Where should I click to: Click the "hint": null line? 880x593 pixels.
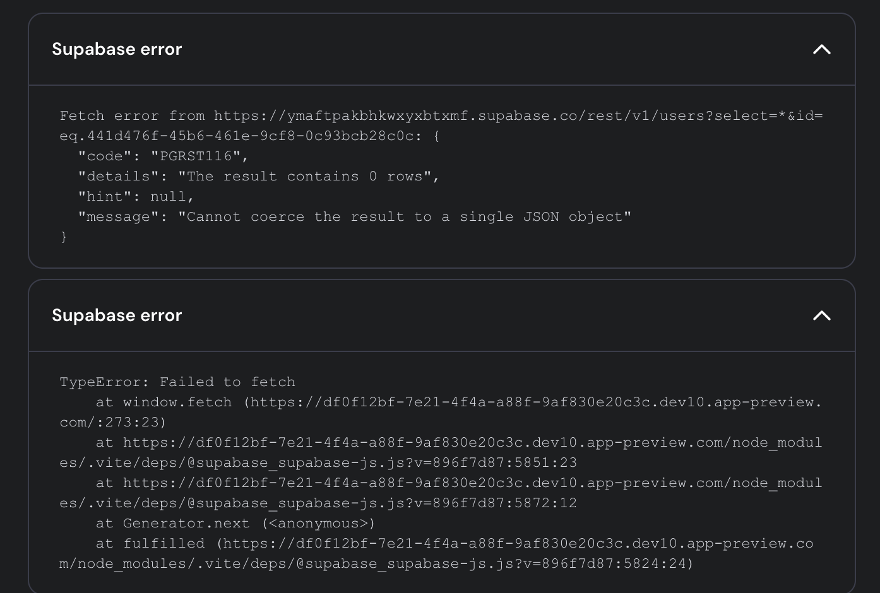[136, 197]
